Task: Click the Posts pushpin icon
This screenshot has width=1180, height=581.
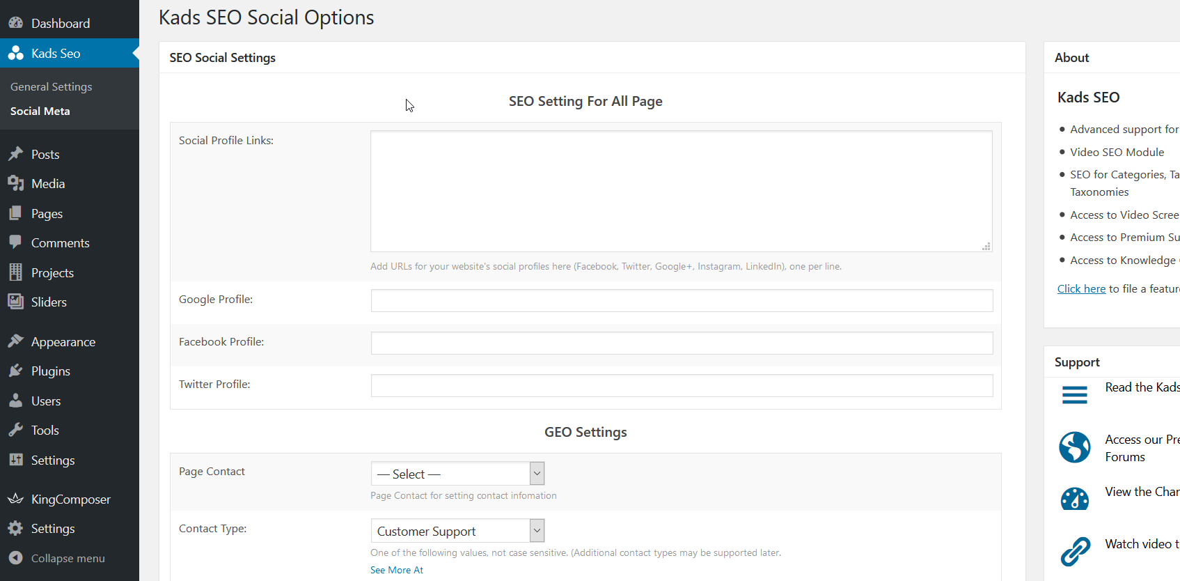Action: coord(15,154)
